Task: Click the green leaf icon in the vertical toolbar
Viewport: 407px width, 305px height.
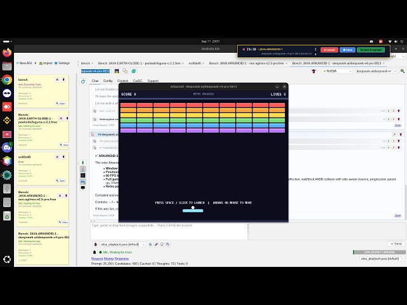Action: pos(83,163)
